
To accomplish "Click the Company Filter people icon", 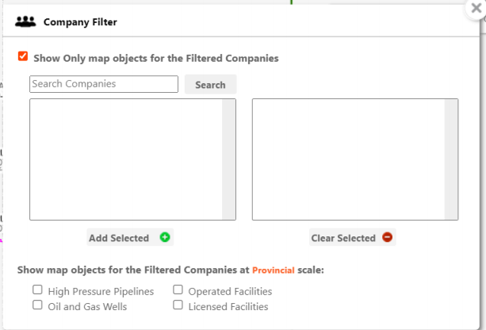I will click(x=25, y=22).
